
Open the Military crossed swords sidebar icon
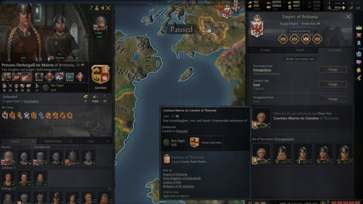coord(359,35)
